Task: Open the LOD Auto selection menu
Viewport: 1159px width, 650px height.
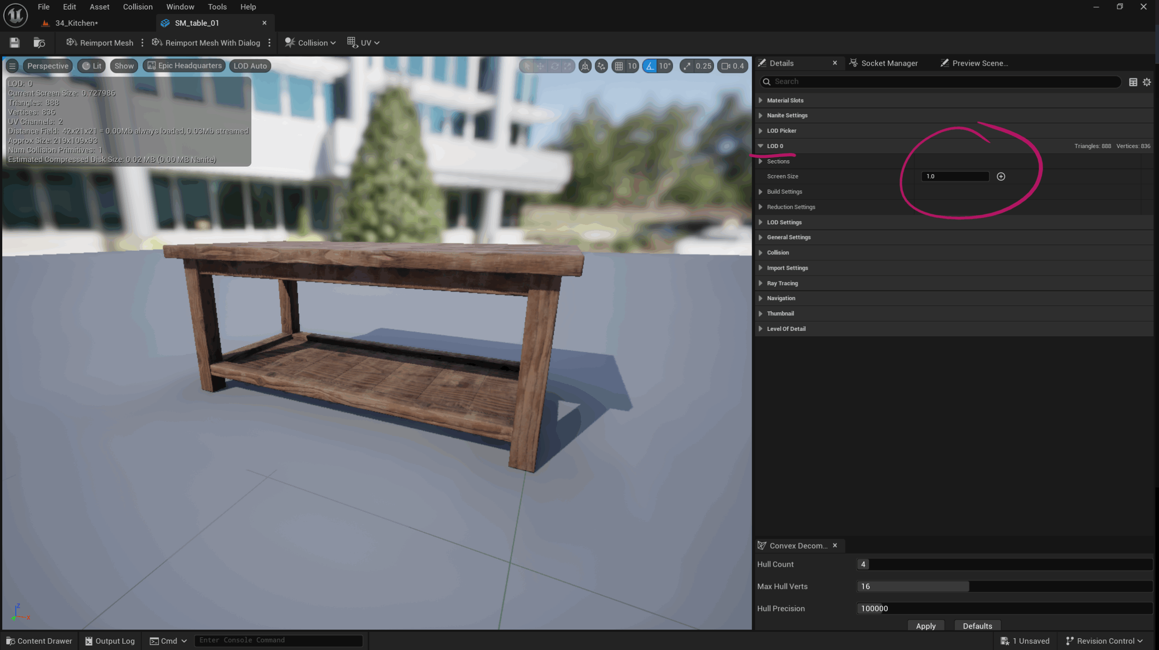Action: pos(250,66)
